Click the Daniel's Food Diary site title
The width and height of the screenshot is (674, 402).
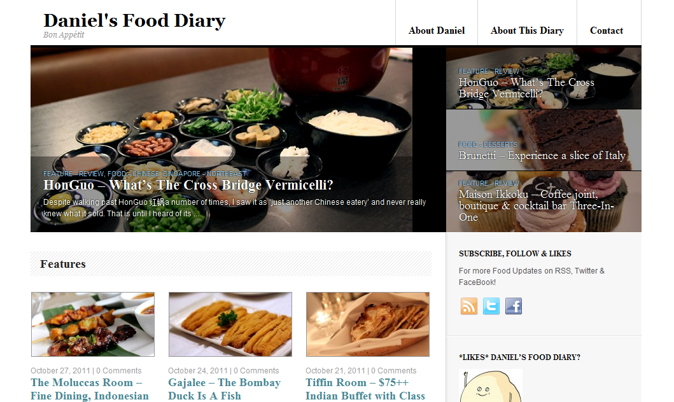134,20
